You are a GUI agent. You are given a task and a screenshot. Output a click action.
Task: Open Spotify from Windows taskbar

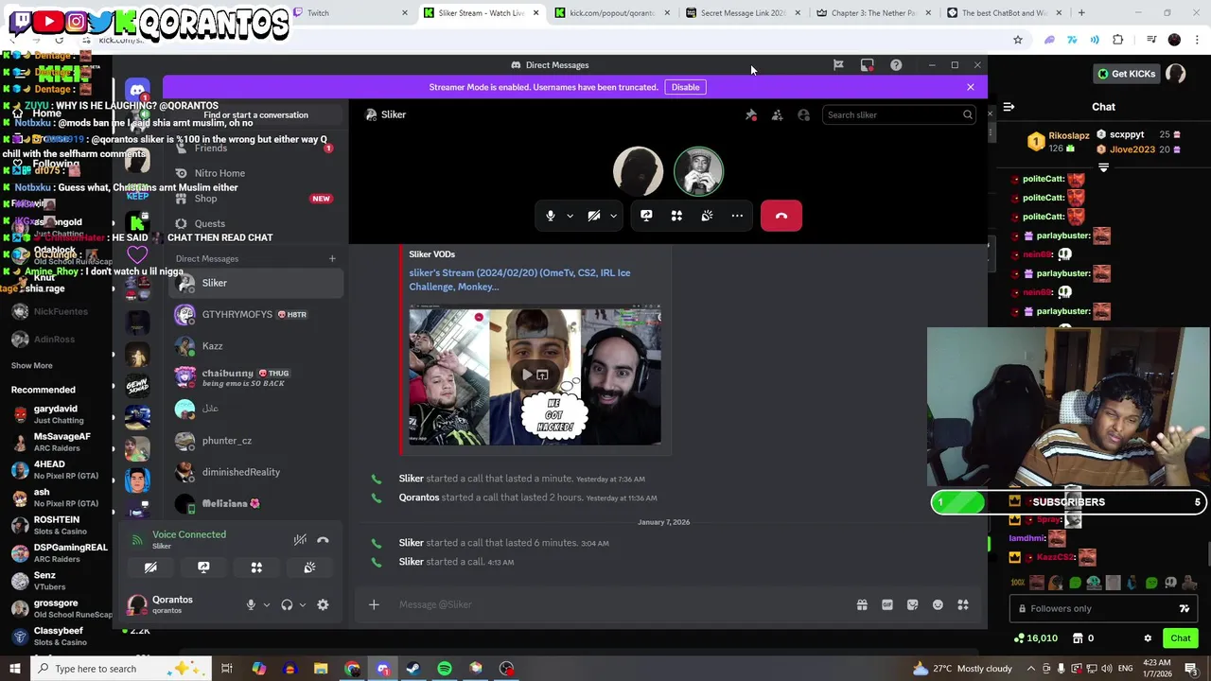[x=445, y=669]
